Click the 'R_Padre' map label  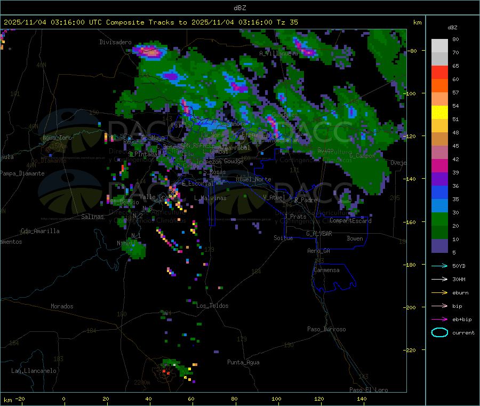306,200
